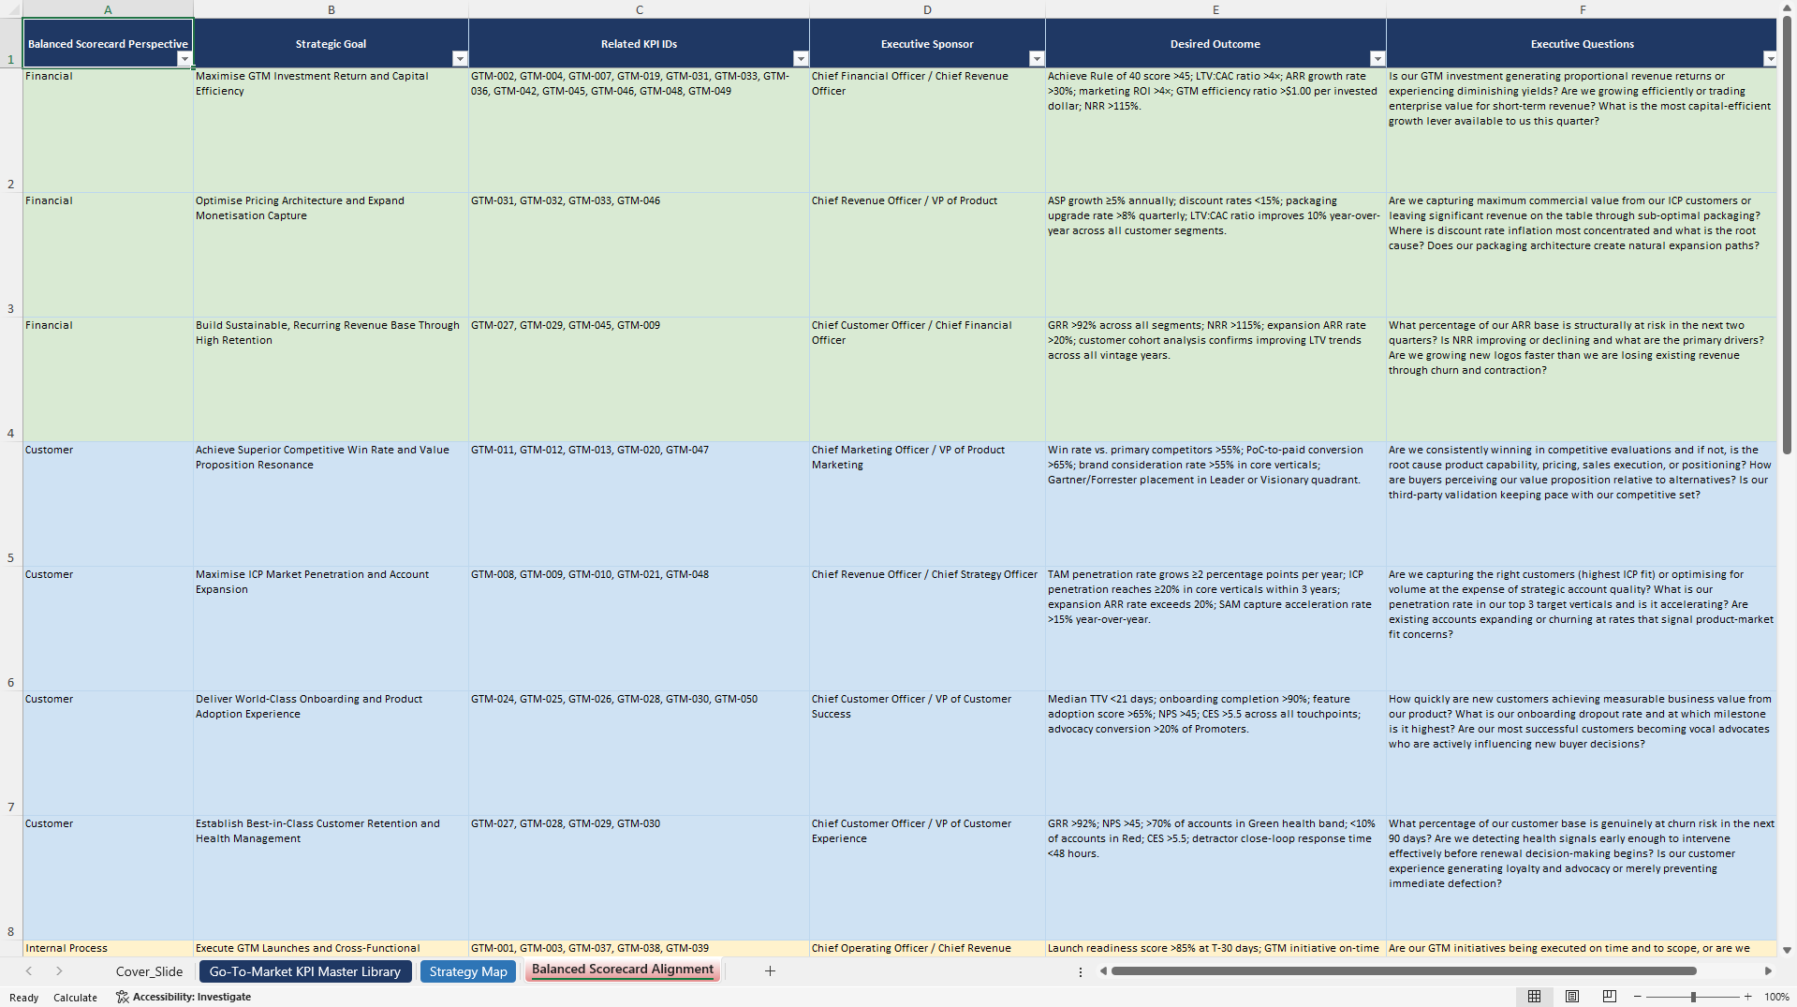Go to previous sheet tab arrow
Viewport: 1797px width, 1007px height.
pos(29,971)
